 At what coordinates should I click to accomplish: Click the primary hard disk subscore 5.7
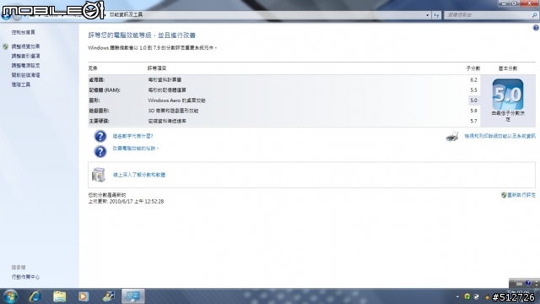click(x=473, y=121)
